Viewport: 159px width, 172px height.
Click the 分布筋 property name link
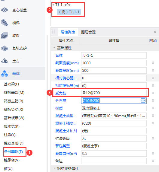click(61, 100)
